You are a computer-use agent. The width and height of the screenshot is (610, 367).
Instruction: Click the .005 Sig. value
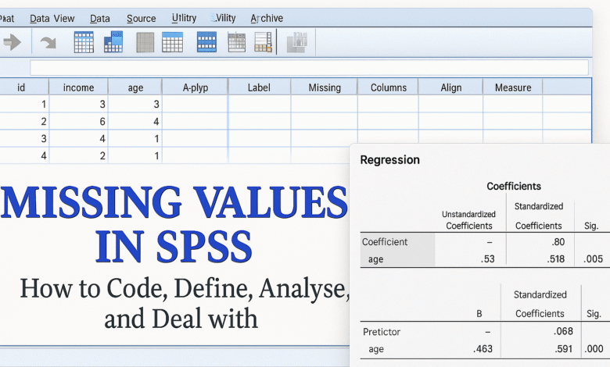click(x=593, y=258)
